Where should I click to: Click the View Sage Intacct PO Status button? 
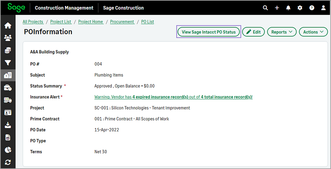pos(209,32)
